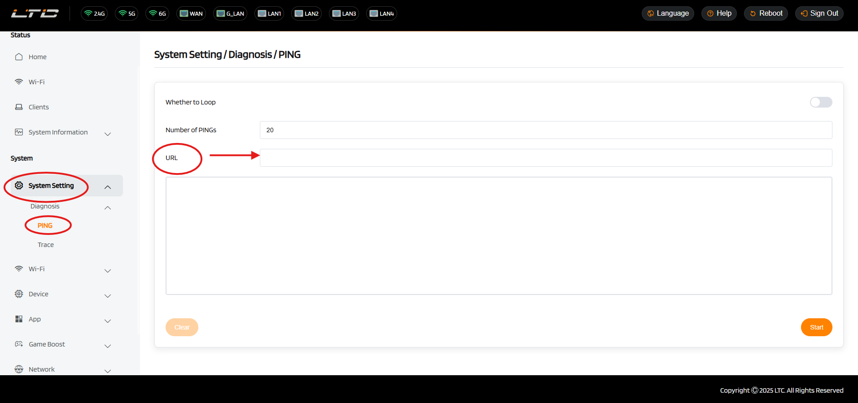Click the LAN3 port status icon
Screen dimensions: 858x403
[344, 13]
